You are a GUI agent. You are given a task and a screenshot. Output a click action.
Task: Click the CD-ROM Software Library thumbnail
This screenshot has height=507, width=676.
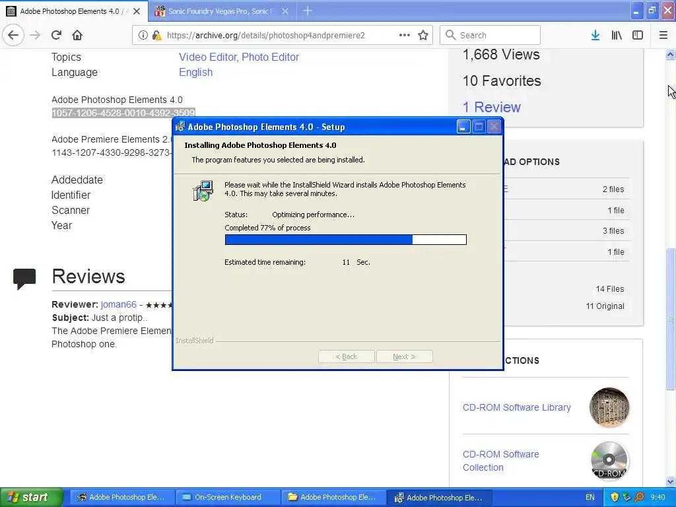(x=609, y=407)
